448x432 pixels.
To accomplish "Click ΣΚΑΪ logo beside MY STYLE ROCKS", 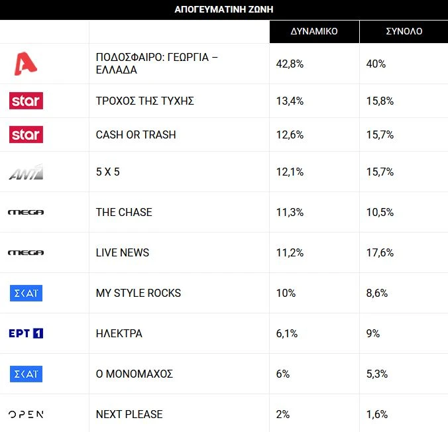I will pyautogui.click(x=26, y=293).
